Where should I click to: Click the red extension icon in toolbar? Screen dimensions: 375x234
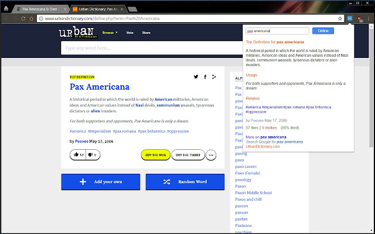click(x=359, y=19)
